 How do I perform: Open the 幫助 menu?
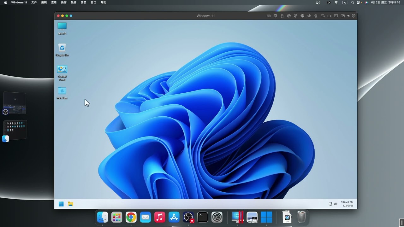click(x=103, y=3)
